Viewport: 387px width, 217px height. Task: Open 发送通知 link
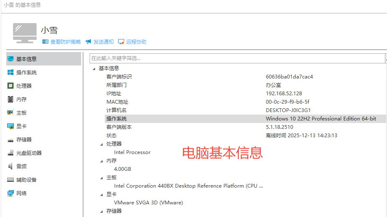[103, 42]
